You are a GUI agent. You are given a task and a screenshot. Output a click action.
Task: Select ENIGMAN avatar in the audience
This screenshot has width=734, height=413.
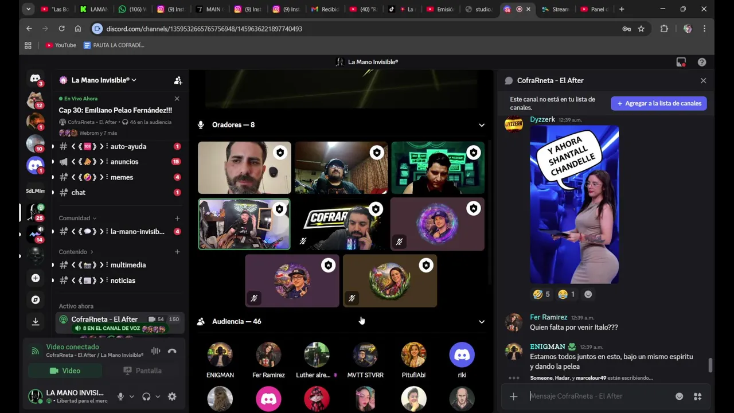[x=220, y=355]
